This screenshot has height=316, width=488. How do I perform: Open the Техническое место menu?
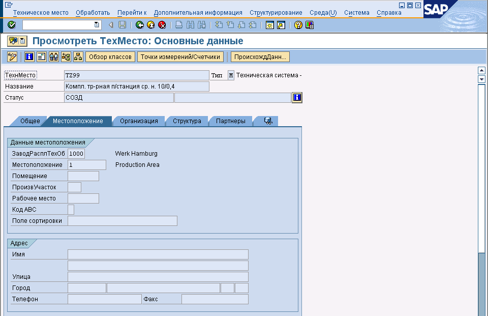[41, 13]
